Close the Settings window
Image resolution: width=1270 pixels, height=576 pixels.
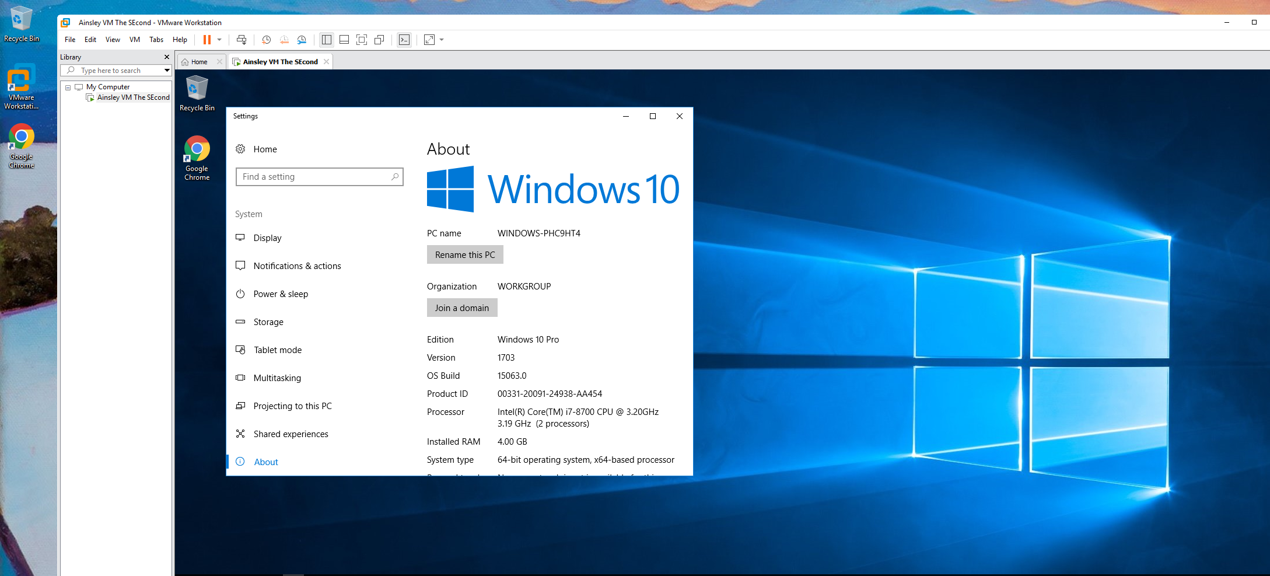tap(680, 116)
